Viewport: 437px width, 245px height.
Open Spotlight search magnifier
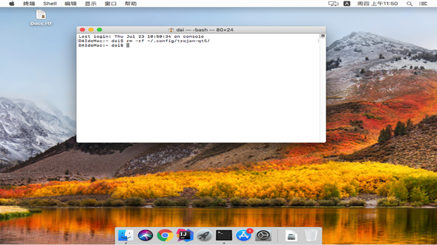[409, 4]
